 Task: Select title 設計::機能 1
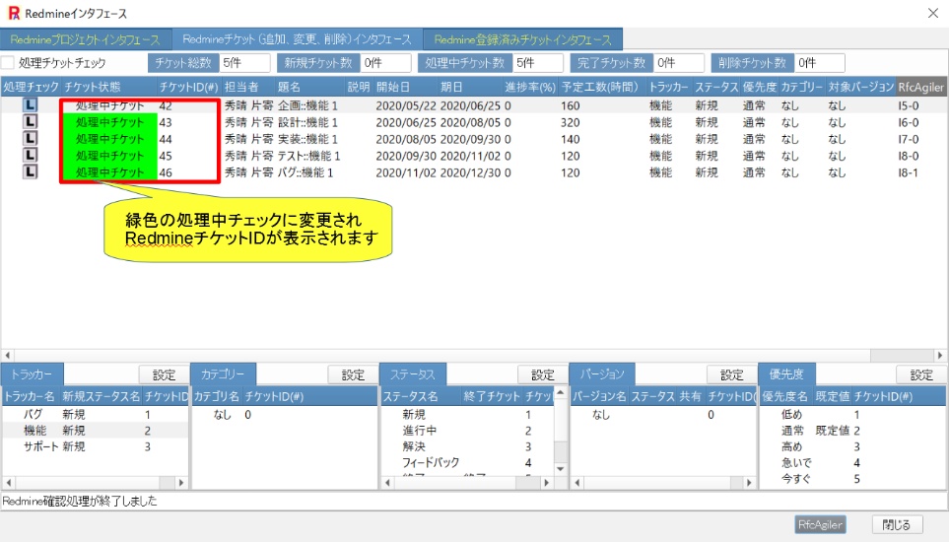(x=308, y=122)
